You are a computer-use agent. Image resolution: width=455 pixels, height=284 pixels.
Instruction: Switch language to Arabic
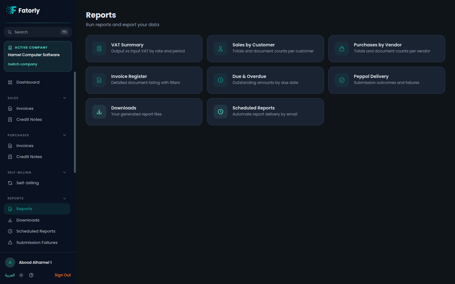(10, 275)
